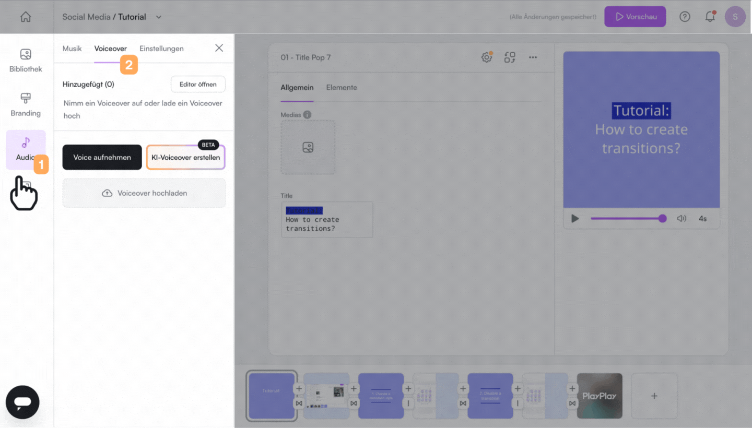Click Voice aufnehmen button

[x=102, y=157]
